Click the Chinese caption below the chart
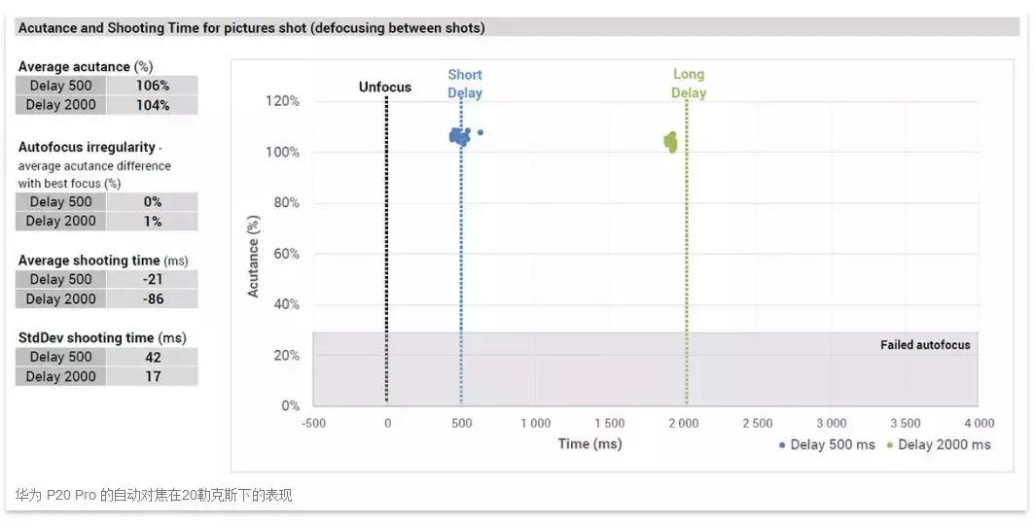 (x=154, y=496)
